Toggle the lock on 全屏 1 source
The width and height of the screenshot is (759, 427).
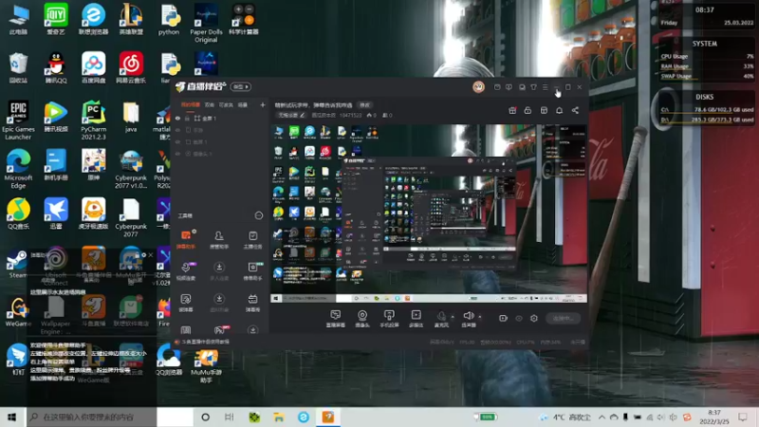187,118
